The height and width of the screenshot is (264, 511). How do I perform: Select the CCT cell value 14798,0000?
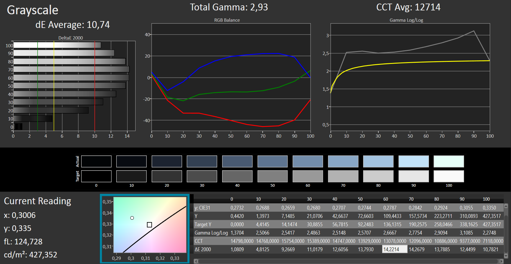tap(242, 241)
